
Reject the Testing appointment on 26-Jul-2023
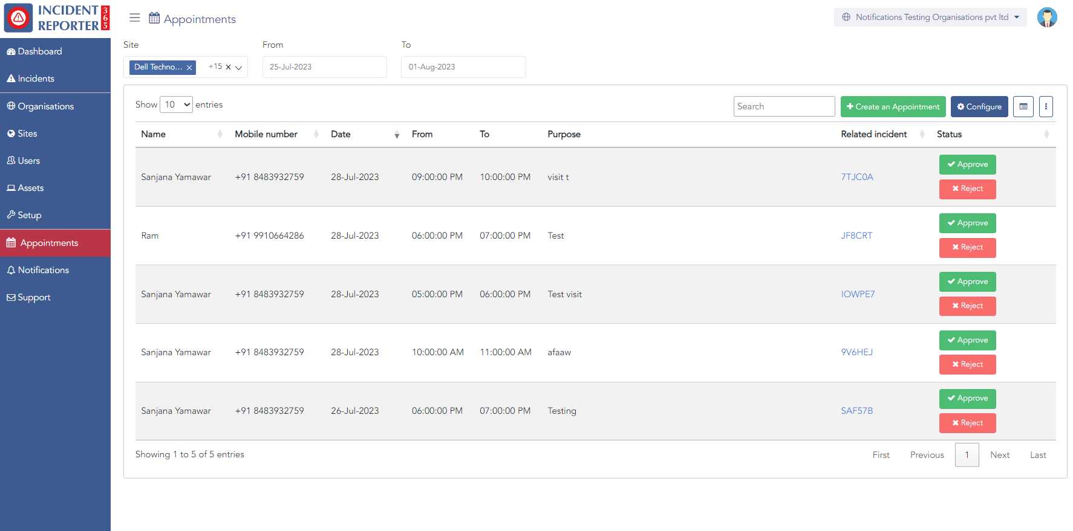point(967,423)
